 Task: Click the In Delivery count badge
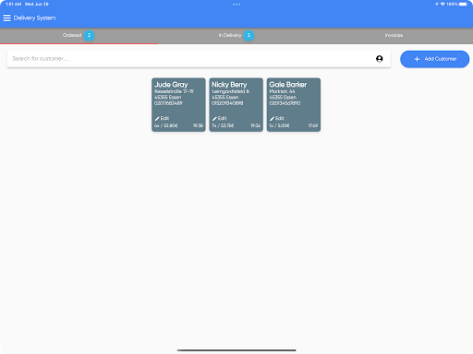[249, 35]
